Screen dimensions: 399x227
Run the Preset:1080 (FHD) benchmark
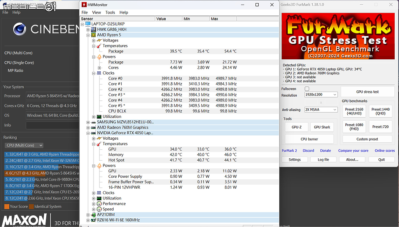pyautogui.click(x=354, y=127)
